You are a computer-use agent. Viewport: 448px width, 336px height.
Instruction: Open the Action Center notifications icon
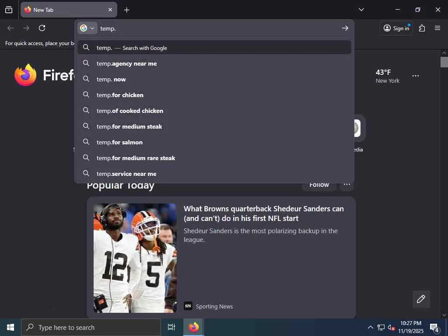(x=434, y=327)
